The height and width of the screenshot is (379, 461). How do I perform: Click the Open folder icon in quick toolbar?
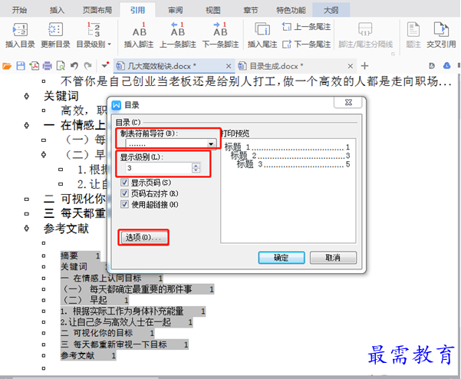pos(7,66)
